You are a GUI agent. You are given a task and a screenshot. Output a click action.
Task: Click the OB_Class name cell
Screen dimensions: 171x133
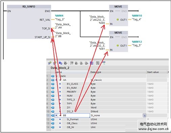coord(72,123)
